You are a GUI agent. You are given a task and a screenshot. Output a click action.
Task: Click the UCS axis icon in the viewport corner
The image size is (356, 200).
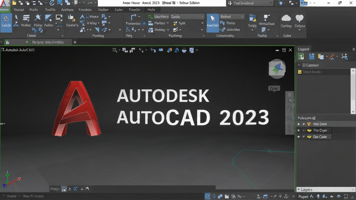(x=11, y=180)
